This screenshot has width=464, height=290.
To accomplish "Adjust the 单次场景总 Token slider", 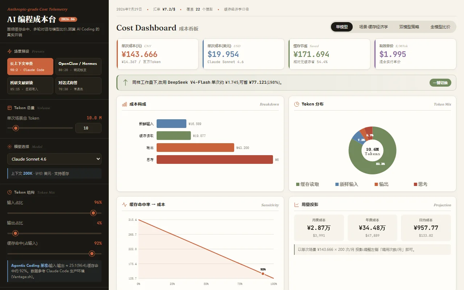I will click(40, 128).
